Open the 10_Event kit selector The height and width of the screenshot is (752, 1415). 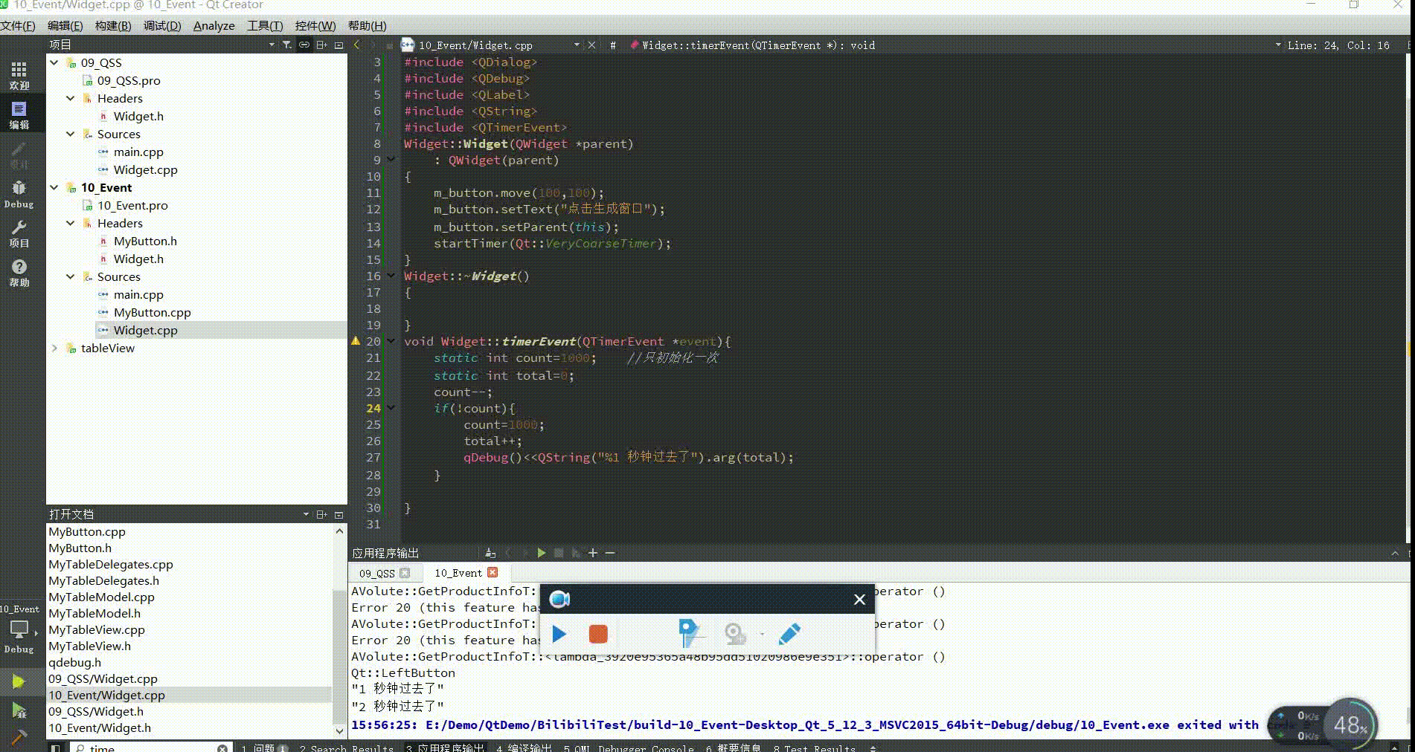(19, 629)
